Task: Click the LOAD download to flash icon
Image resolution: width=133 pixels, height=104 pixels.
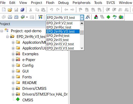Action: pos(40,17)
